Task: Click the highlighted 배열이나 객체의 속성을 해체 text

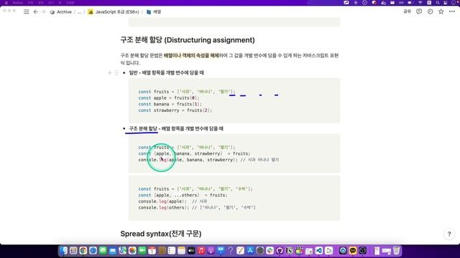Action: [191, 55]
